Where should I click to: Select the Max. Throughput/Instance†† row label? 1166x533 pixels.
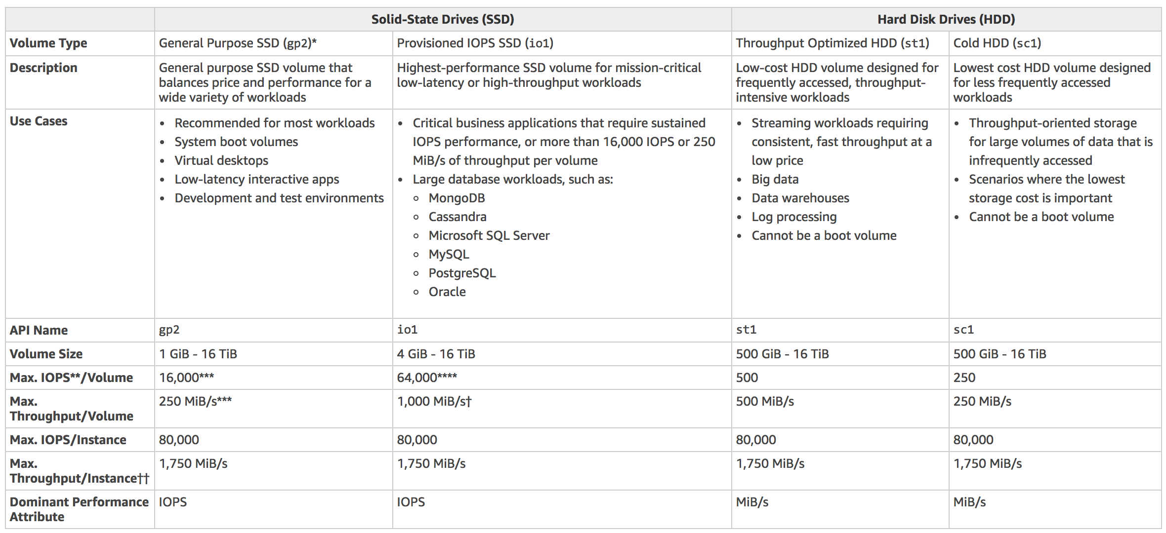click(79, 471)
